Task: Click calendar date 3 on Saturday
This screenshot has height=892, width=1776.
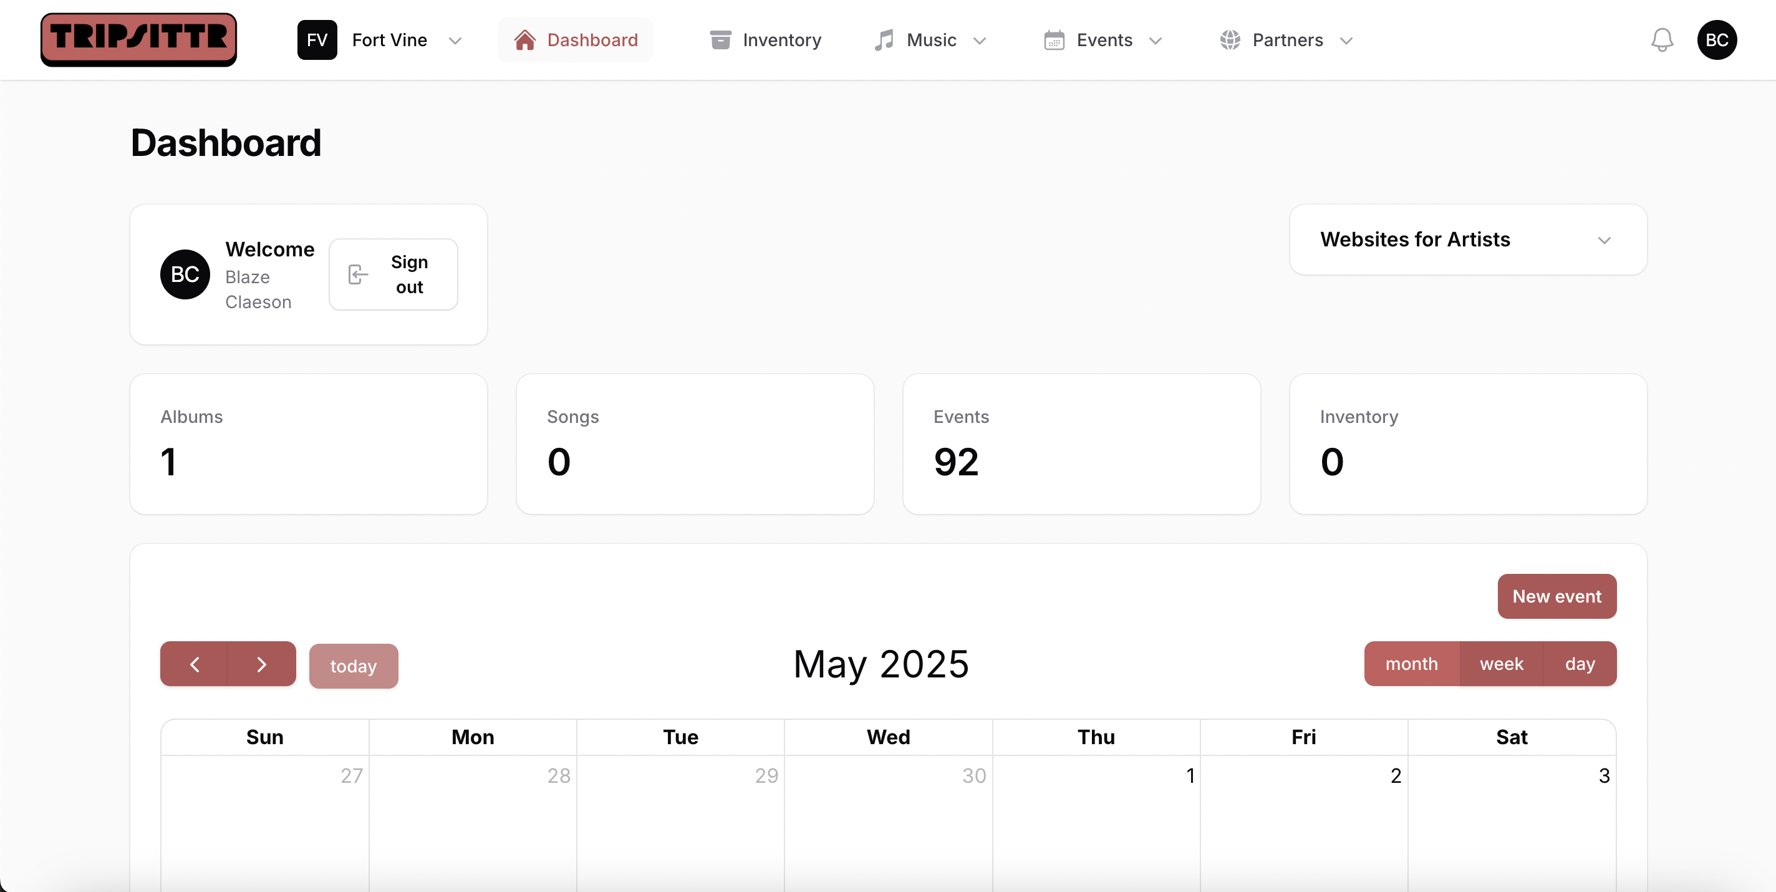Action: [1605, 775]
